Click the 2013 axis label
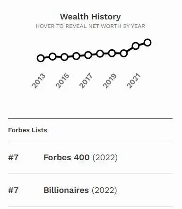182x209 pixels. click(x=39, y=81)
